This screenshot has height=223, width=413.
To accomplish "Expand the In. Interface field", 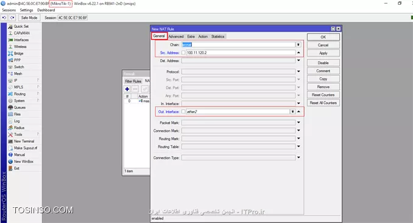I will pyautogui.click(x=298, y=103).
